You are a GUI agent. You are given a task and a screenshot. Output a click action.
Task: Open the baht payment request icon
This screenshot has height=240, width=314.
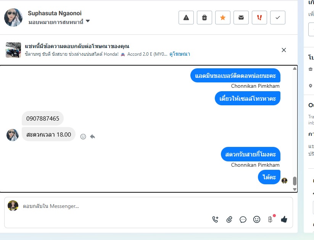point(270,219)
